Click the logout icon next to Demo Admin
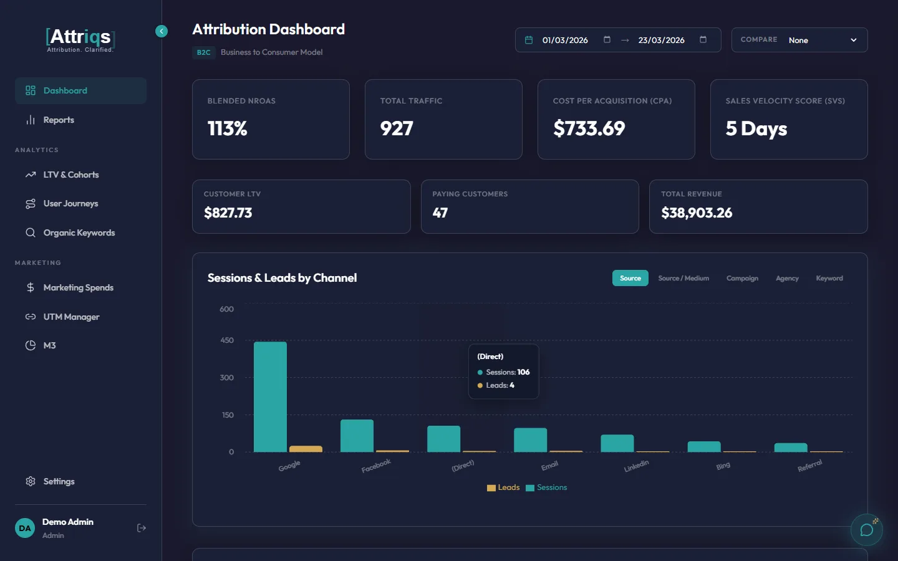The image size is (898, 561). tap(141, 528)
